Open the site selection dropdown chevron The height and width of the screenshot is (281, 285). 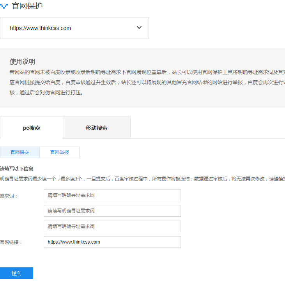click(x=139, y=28)
